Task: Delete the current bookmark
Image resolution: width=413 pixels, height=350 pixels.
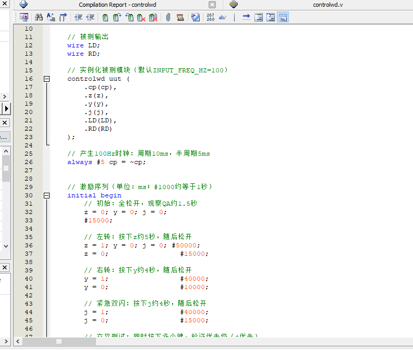Action: [141, 17]
